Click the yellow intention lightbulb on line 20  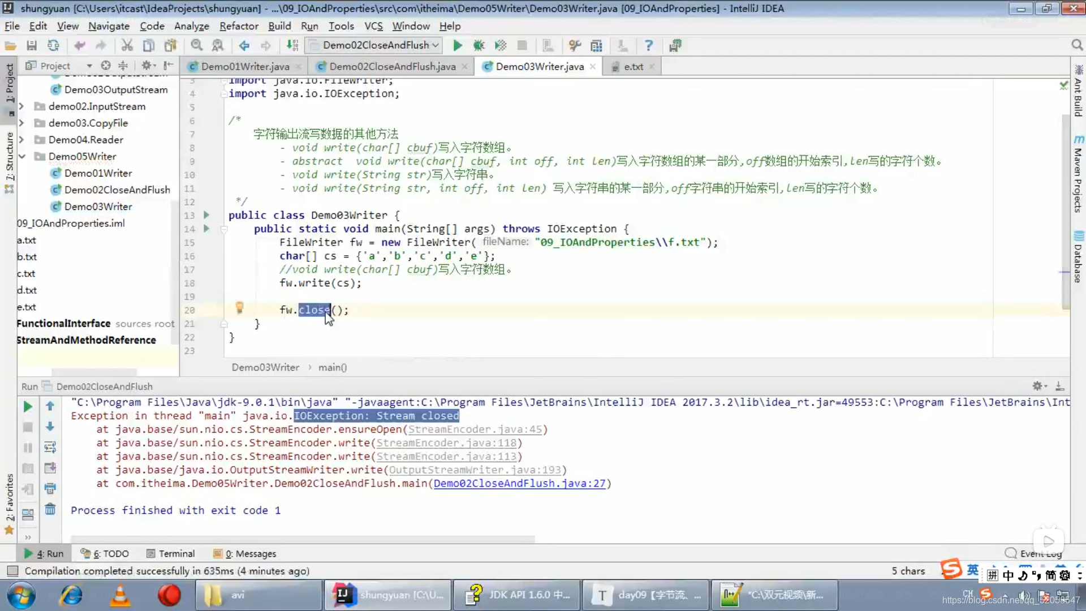(x=239, y=308)
